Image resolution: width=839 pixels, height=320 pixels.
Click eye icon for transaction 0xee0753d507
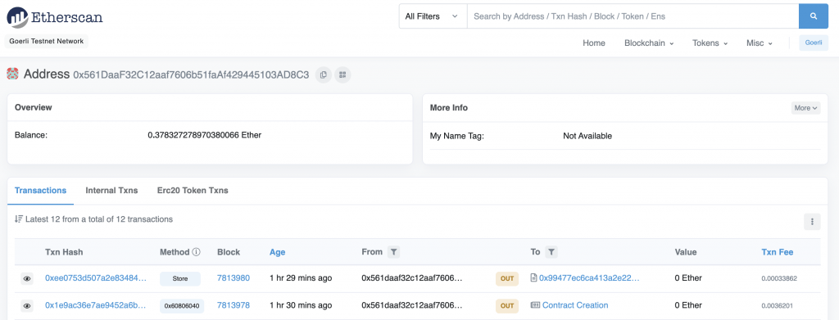coord(27,278)
